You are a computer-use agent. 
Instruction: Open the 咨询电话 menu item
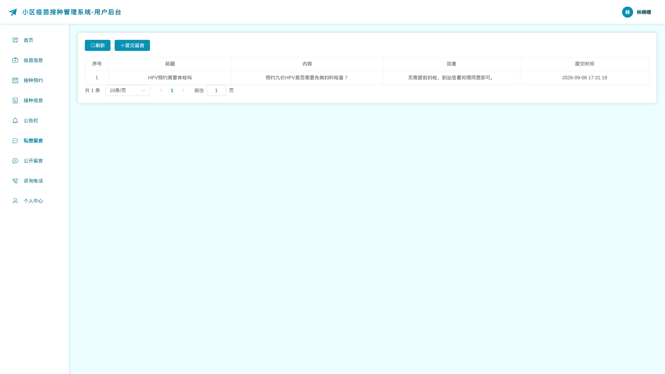35,181
